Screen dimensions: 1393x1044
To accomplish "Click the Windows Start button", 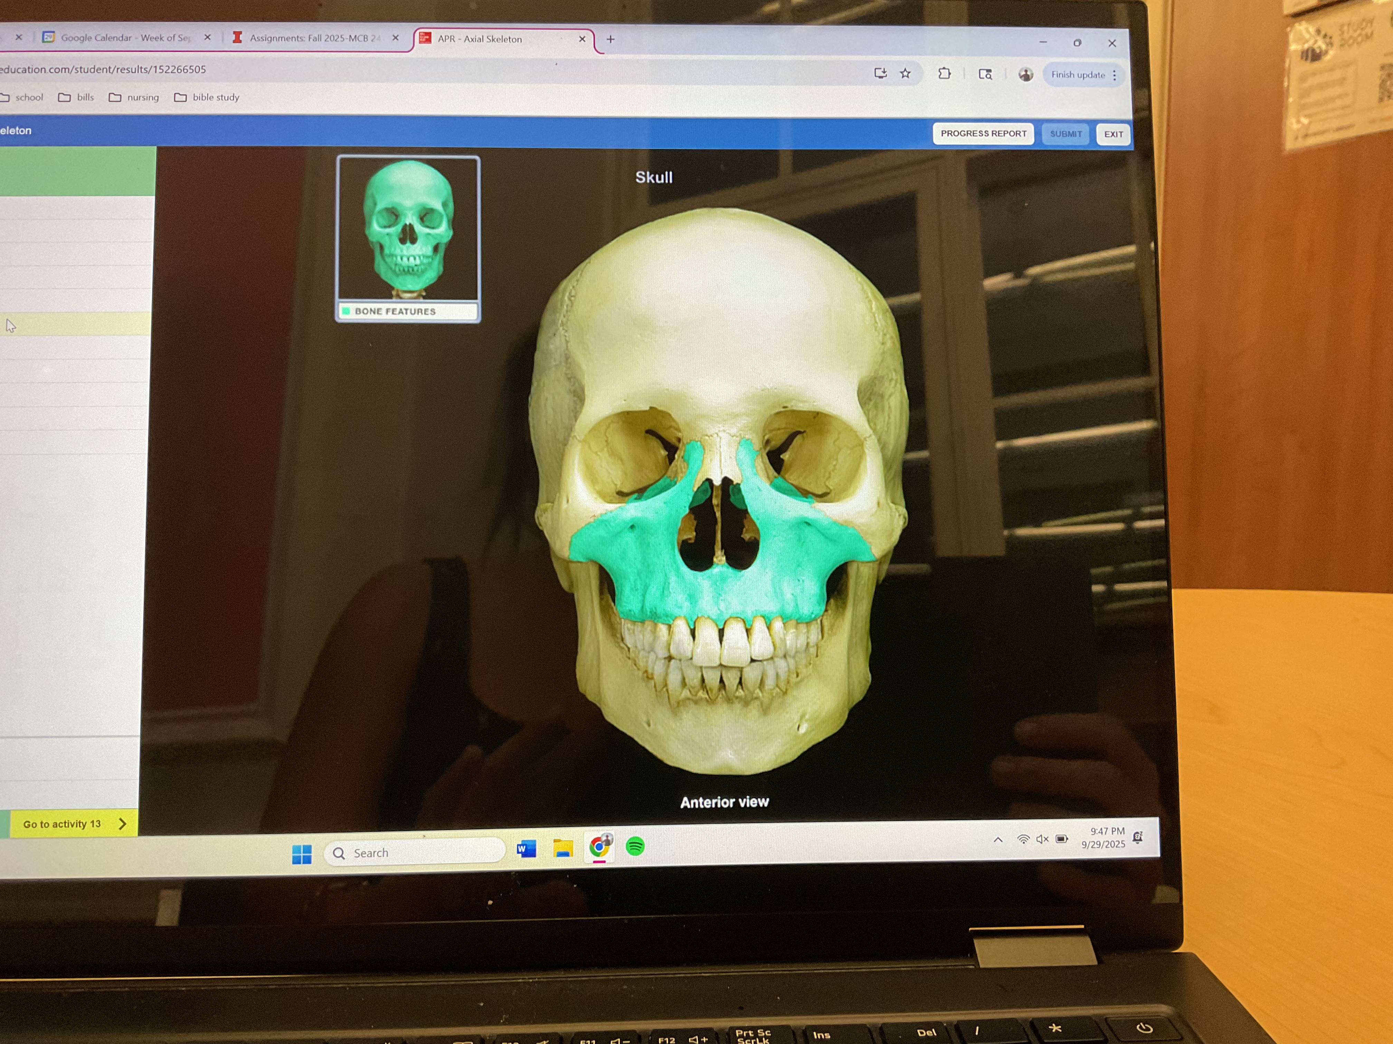I will point(302,854).
